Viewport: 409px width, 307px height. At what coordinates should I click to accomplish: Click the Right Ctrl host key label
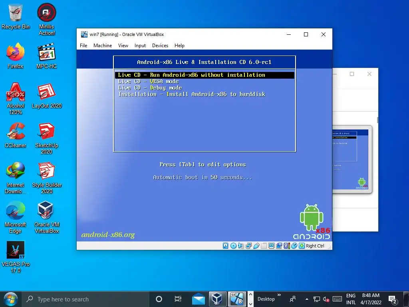click(x=315, y=246)
